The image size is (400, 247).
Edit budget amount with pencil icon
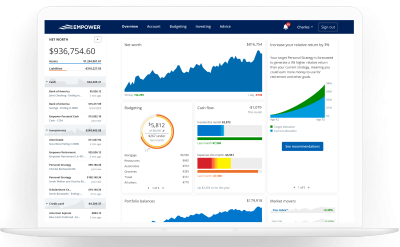click(163, 130)
